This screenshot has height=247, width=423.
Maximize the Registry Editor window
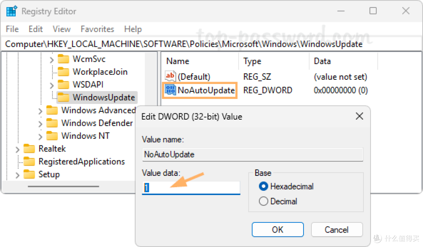[373, 11]
